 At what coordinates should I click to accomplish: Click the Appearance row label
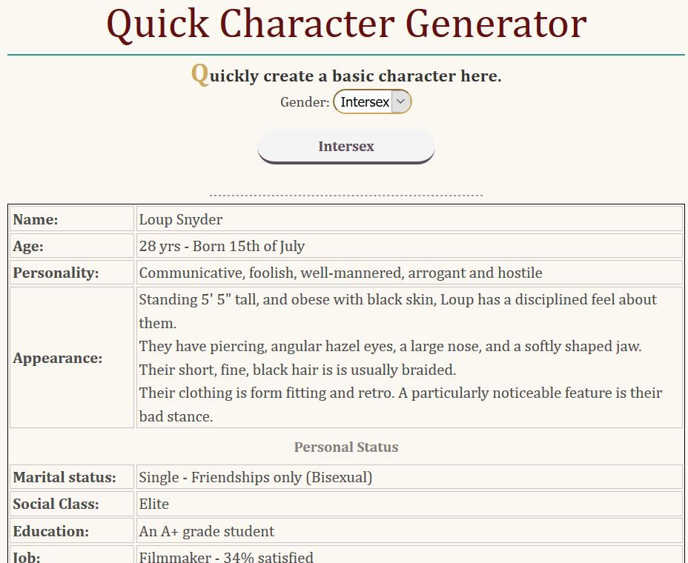click(x=57, y=358)
